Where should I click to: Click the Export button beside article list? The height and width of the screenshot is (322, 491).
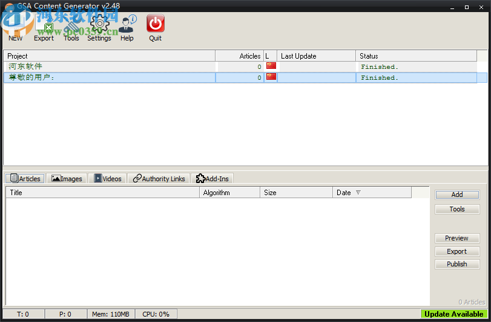pos(457,251)
